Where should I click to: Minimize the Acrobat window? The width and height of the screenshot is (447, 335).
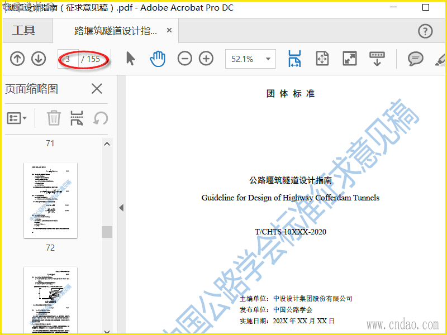393,7
